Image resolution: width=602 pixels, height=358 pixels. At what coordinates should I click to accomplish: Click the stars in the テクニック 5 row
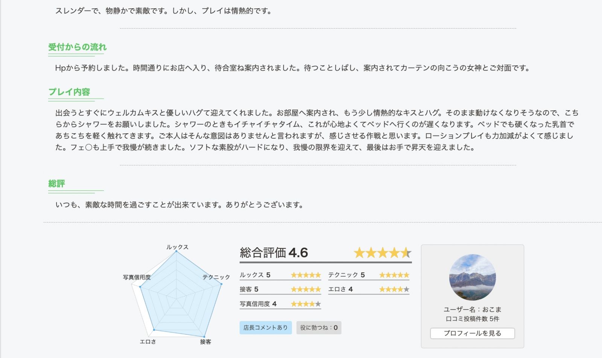pyautogui.click(x=394, y=275)
